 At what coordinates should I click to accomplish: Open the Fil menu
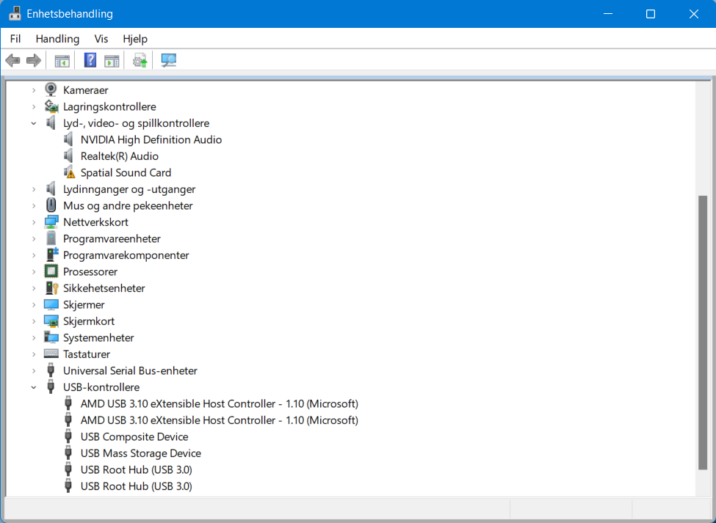[15, 38]
